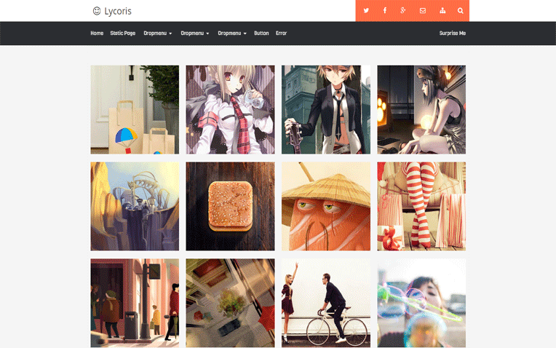The image size is (556, 348).
Task: Expand the first Dropmenu
Action: click(x=158, y=33)
